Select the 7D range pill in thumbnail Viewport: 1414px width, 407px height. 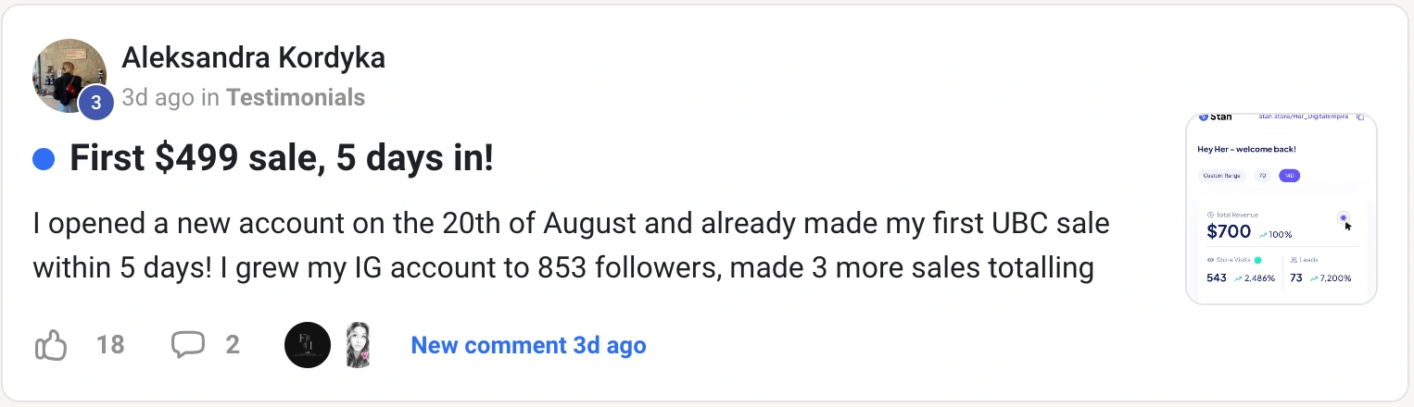[1262, 176]
